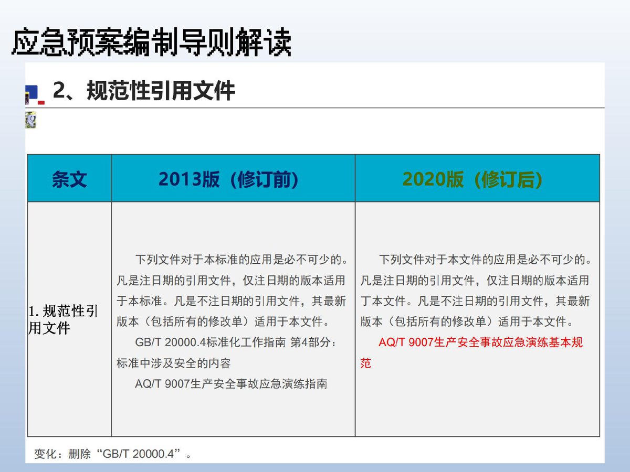Click the slide title 应急预案编制导则解读
The height and width of the screenshot is (472, 630).
(x=151, y=43)
